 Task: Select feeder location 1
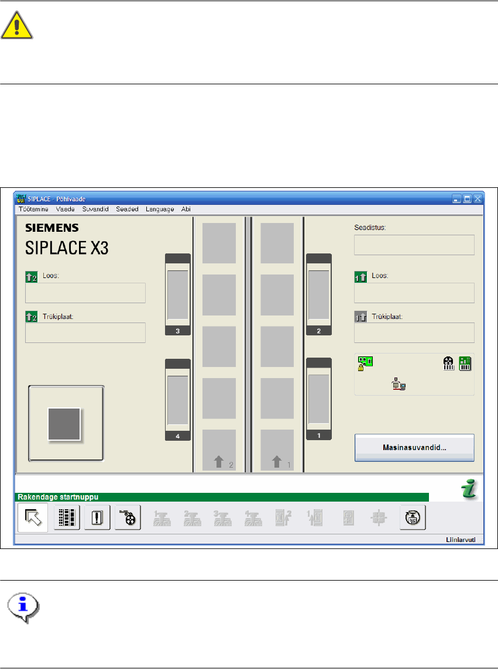tap(319, 399)
